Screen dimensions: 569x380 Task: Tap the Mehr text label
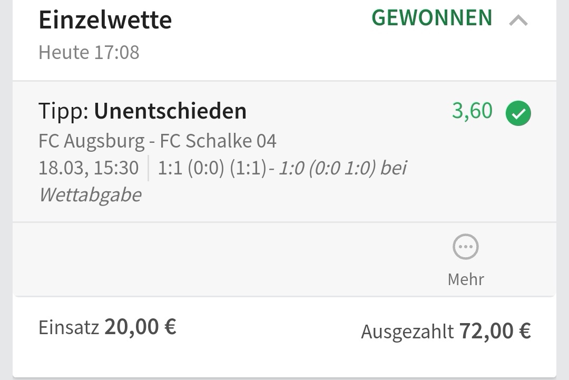466,279
